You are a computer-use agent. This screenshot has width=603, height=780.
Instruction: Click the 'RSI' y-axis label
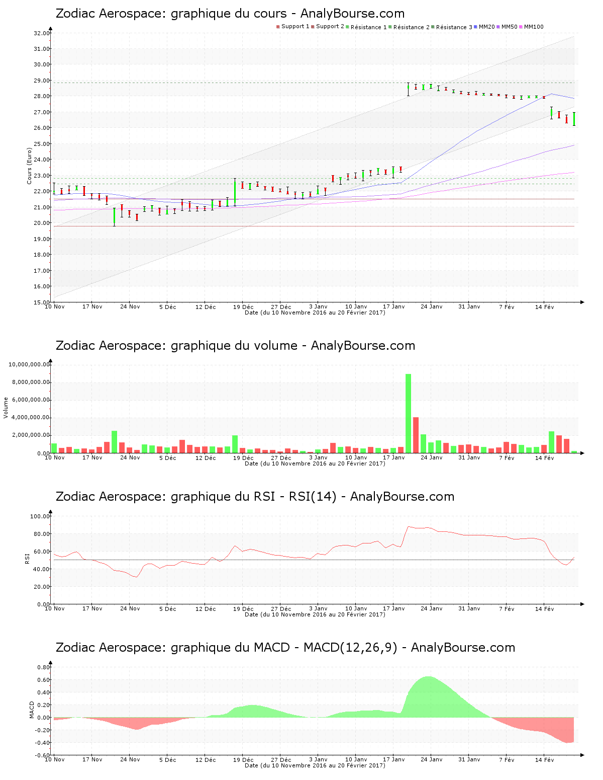(27, 559)
